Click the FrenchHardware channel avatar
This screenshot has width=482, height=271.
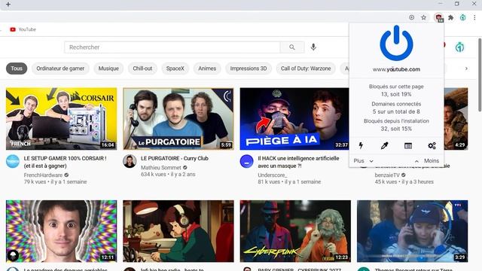click(13, 162)
